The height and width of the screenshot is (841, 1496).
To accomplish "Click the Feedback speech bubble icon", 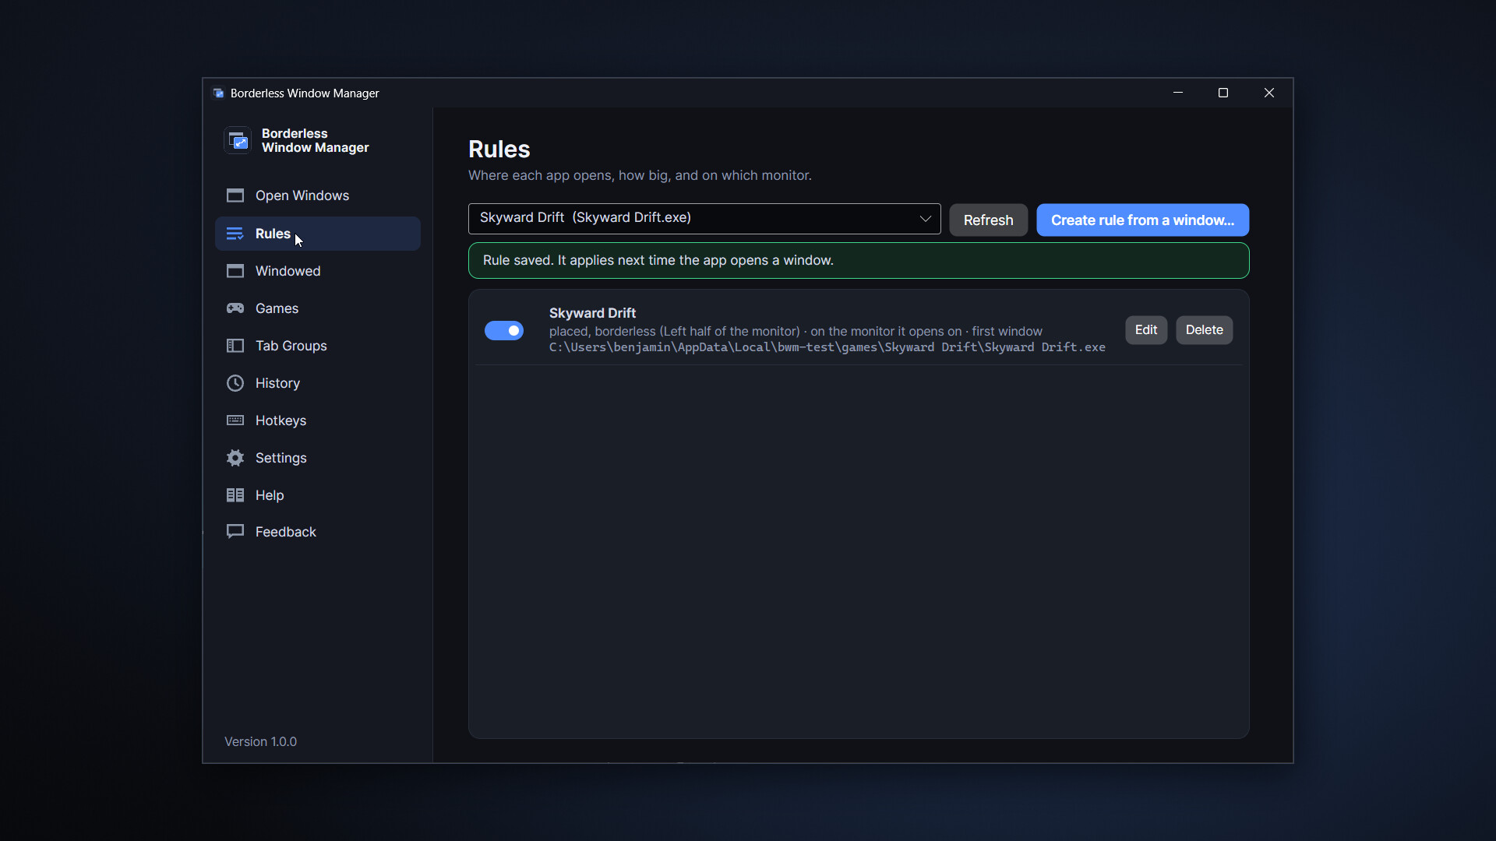I will [235, 532].
